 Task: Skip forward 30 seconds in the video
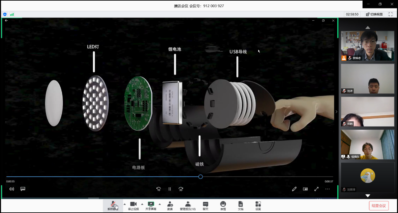(x=181, y=189)
